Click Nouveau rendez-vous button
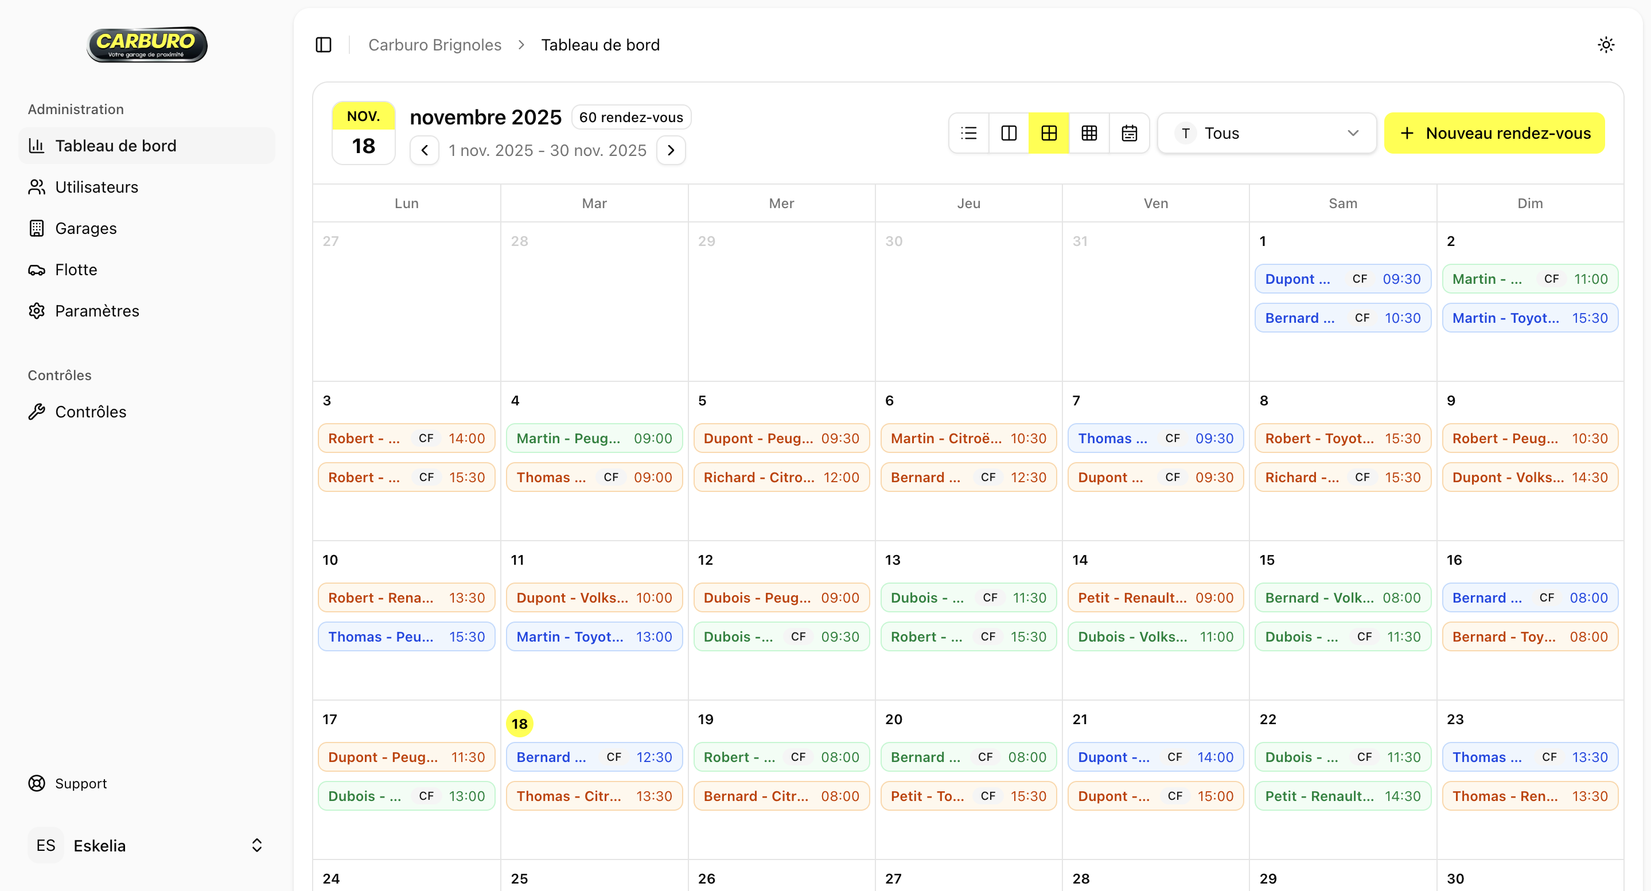 (x=1494, y=133)
